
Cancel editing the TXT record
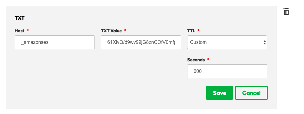click(251, 93)
